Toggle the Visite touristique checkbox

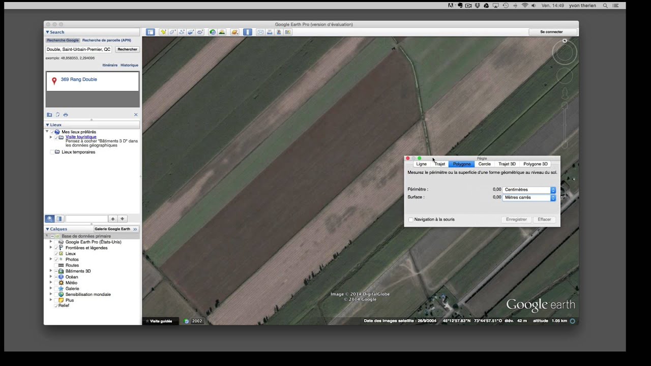click(x=56, y=137)
